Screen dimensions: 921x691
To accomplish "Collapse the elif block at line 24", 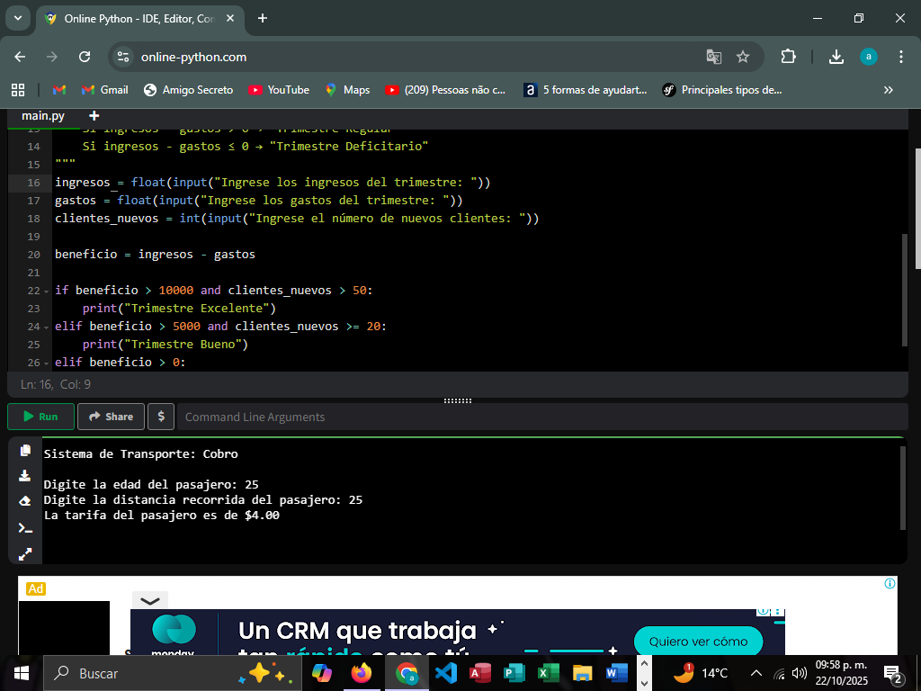I will pos(45,327).
